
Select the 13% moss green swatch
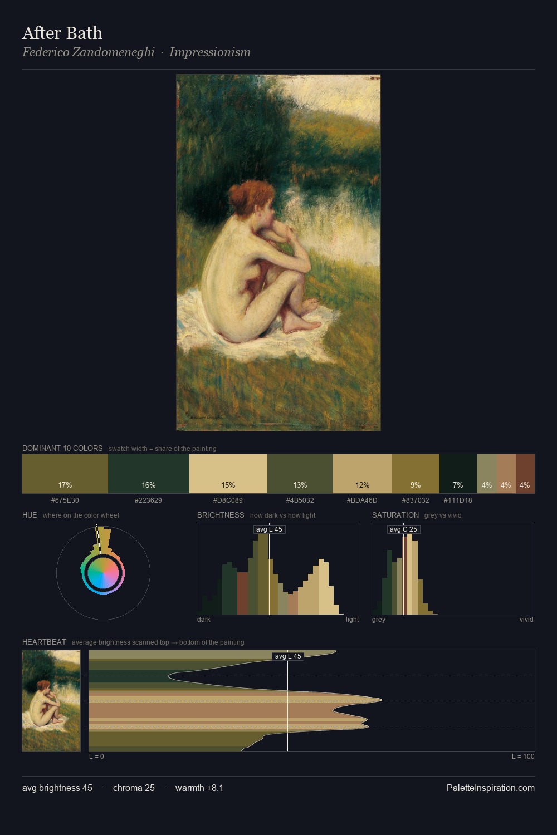(x=300, y=474)
